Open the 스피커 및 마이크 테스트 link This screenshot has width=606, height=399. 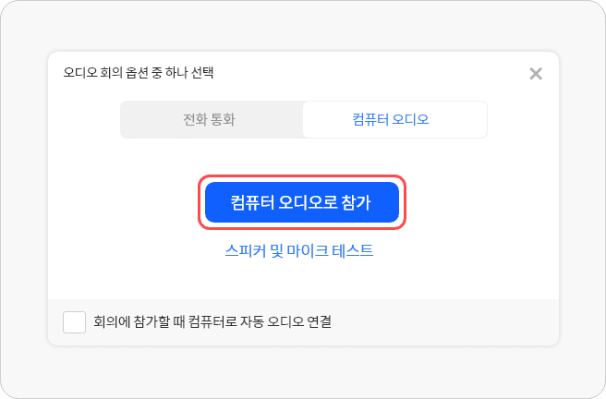[299, 250]
